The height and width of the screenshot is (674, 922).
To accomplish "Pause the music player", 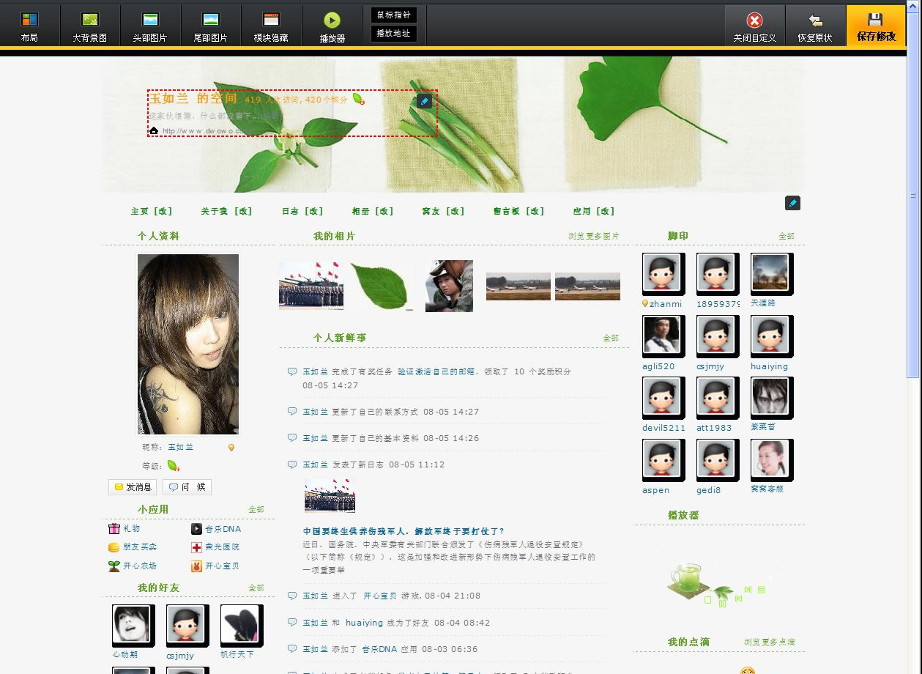I will 723,604.
